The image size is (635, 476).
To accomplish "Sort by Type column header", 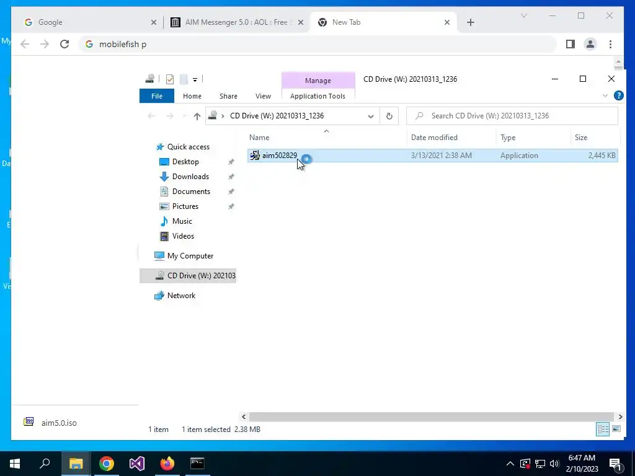I will click(x=533, y=137).
